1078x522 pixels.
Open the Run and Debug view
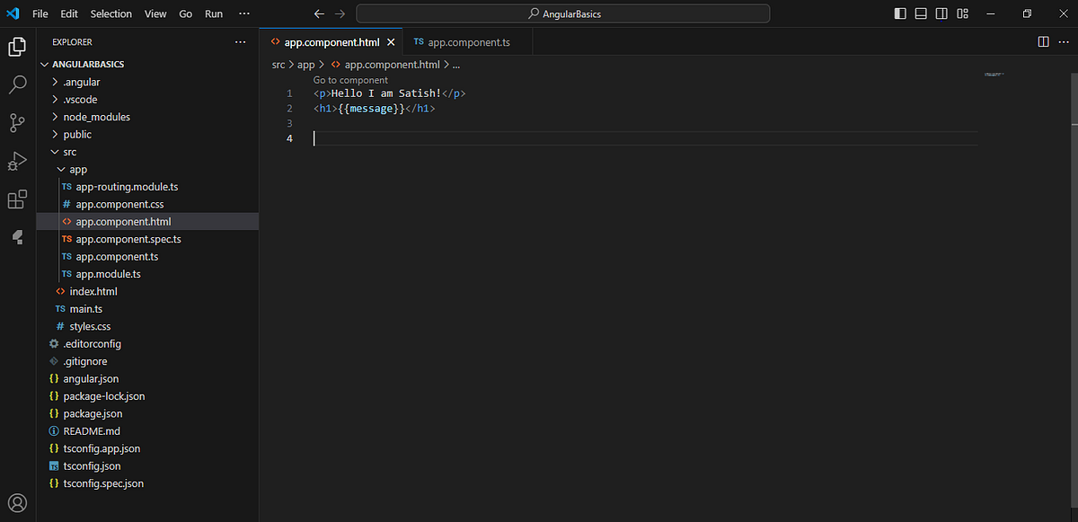pyautogui.click(x=16, y=162)
